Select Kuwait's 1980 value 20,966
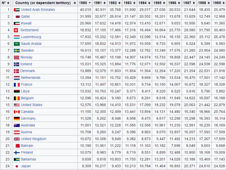Image resolution: width=226 pixels, height=170 pixels. 85,23
